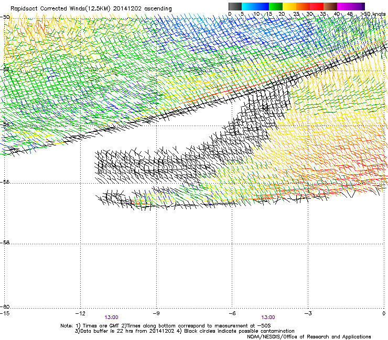Click latitude label -60
388x340 pixels.
5,307
